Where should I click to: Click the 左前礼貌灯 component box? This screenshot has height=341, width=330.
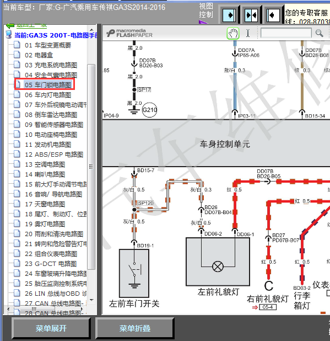point(218,262)
